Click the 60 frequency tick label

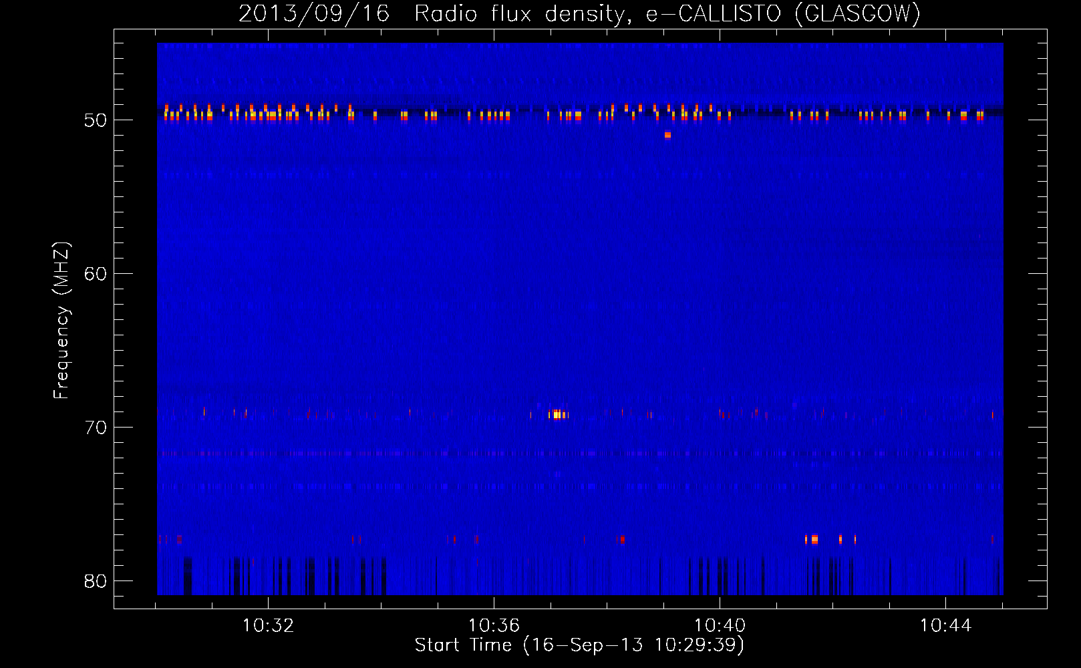coord(96,274)
